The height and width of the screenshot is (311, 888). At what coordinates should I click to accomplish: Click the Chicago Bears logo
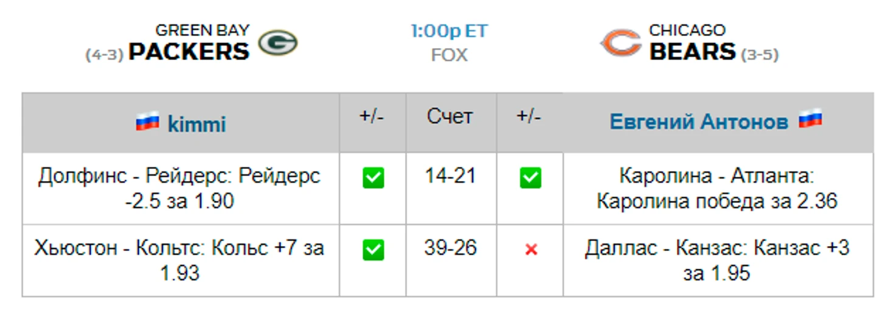point(620,43)
